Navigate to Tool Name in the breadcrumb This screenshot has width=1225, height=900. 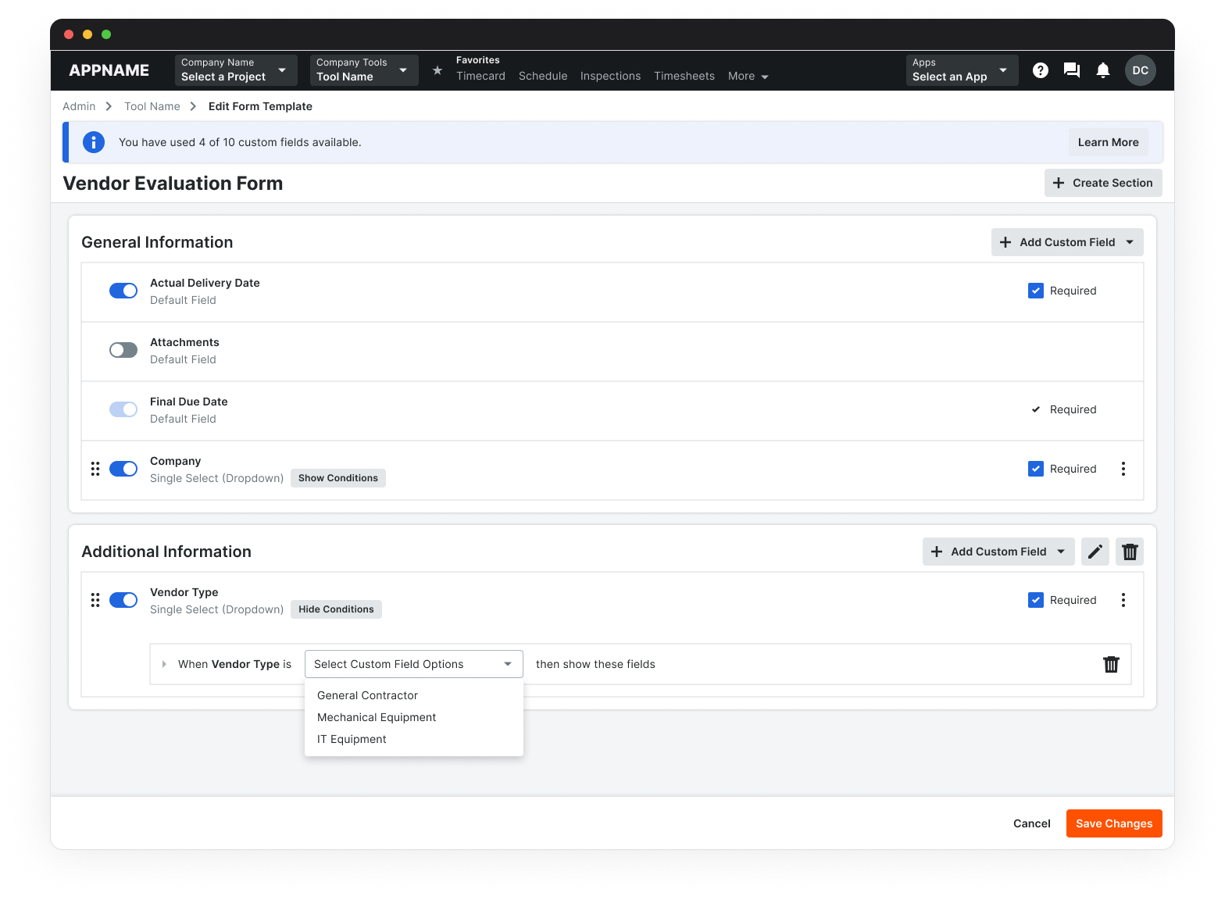coord(152,106)
